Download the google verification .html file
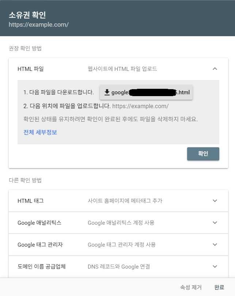This screenshot has width=235, height=296. point(146,92)
